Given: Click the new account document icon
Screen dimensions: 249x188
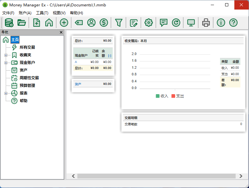Looking at the screenshot, I should [37, 23].
